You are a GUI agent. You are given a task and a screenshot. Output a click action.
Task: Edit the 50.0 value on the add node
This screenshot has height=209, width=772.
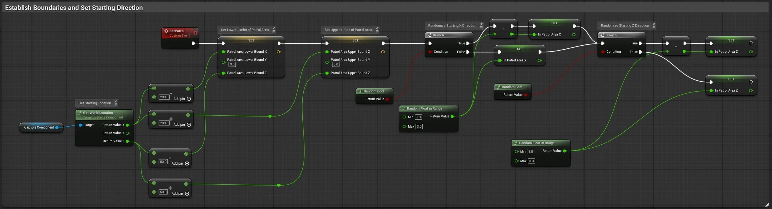click(x=163, y=192)
